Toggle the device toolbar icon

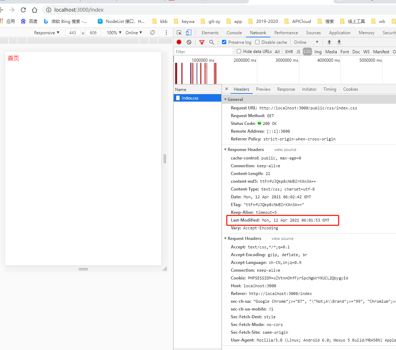(188, 33)
